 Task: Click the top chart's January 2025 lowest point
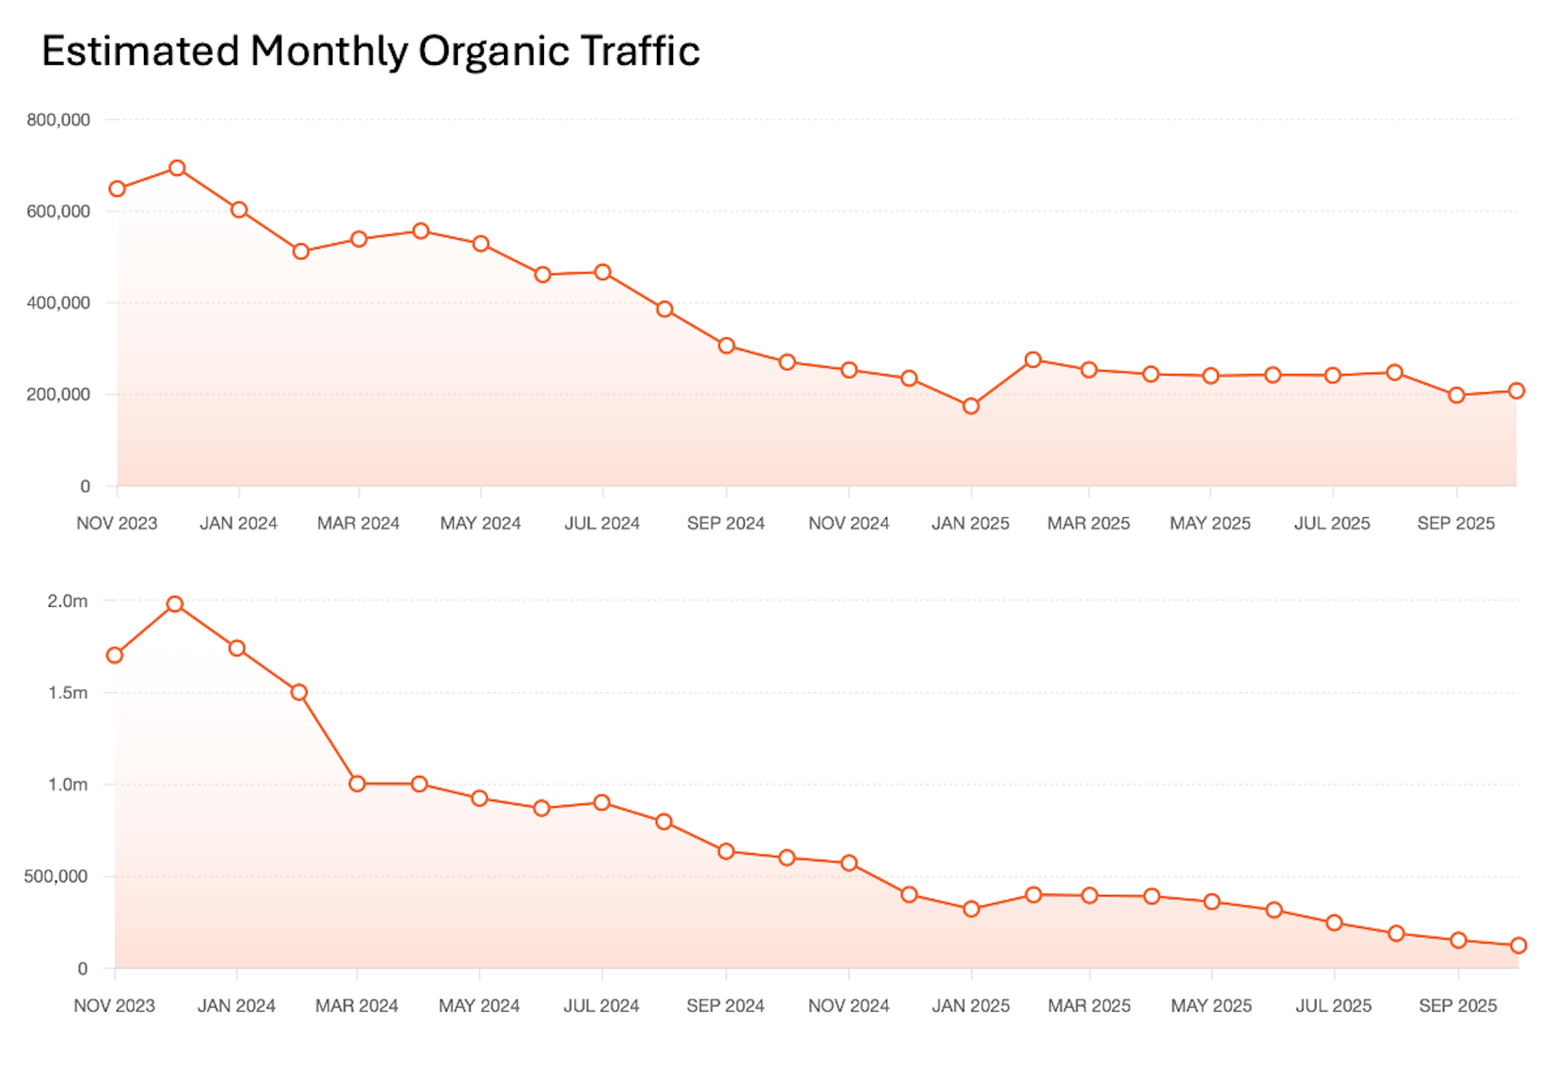click(x=971, y=406)
